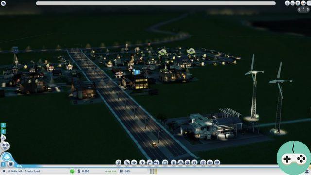Image resolution: width=311 pixels, height=175 pixels.
Task: Open the Power utilities menu
Action: [x=142, y=163]
